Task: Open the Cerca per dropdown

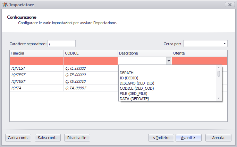Action: point(225,43)
